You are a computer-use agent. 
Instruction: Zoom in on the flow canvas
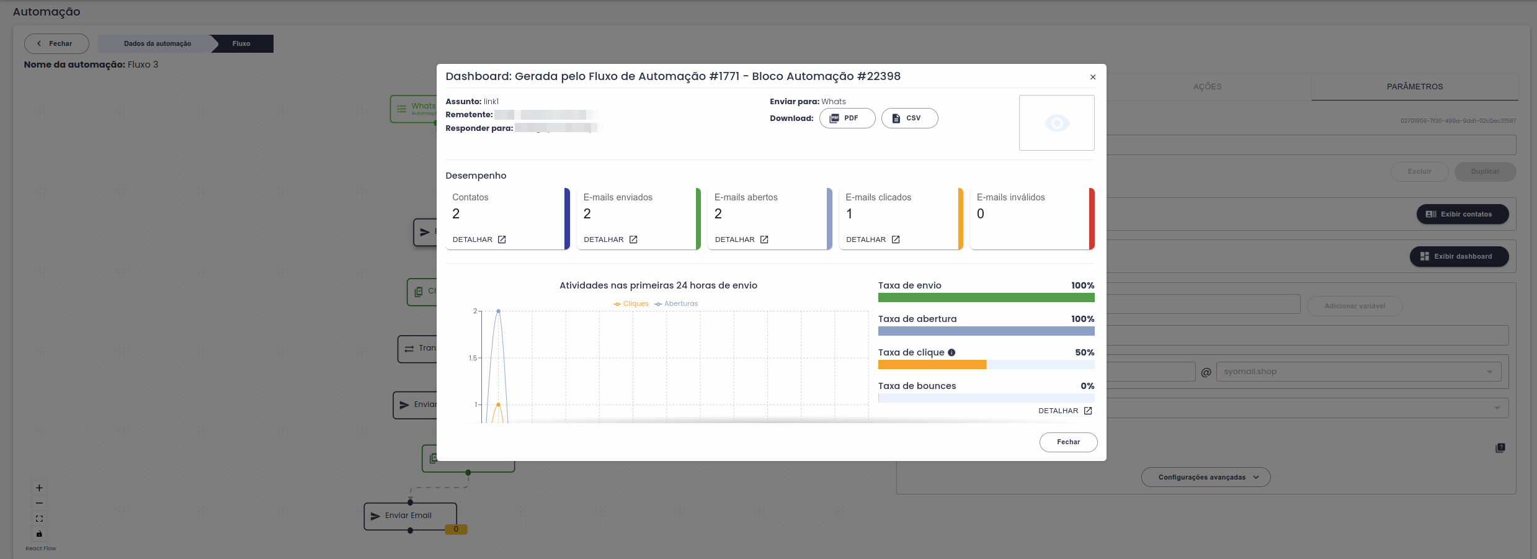click(39, 488)
